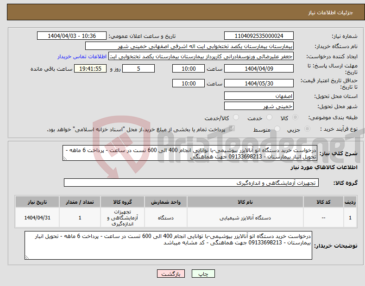Click the buyer organization name field
This screenshot has height=286, width=365.
click(x=189, y=46)
